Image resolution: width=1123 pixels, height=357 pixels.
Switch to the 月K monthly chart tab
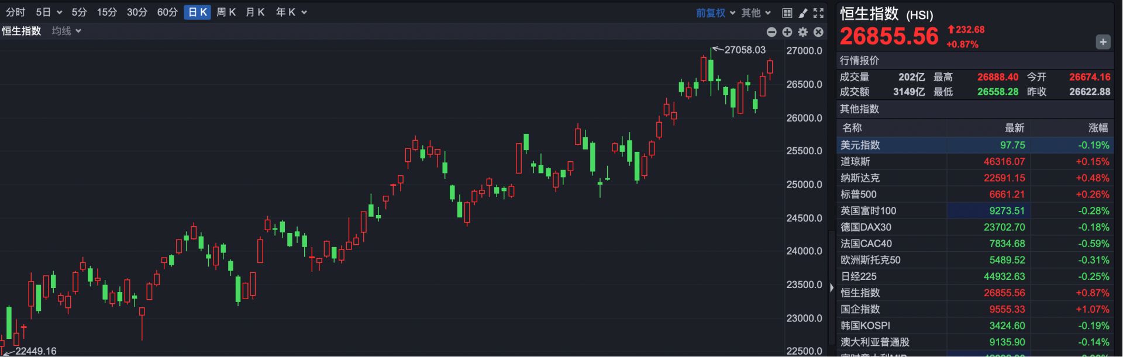[255, 12]
